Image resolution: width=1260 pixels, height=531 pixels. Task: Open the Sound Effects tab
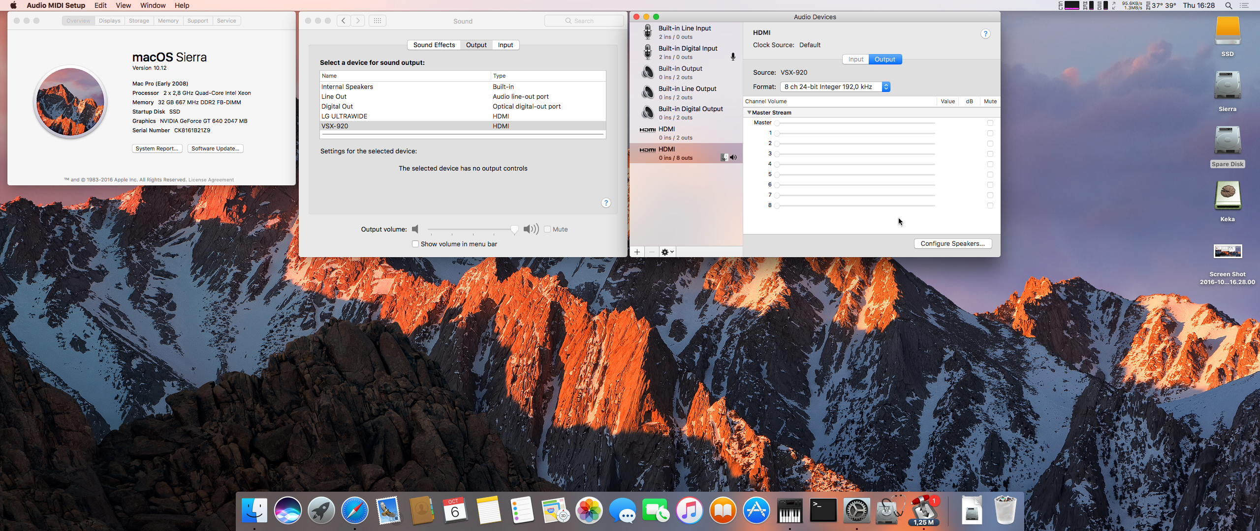click(x=434, y=45)
